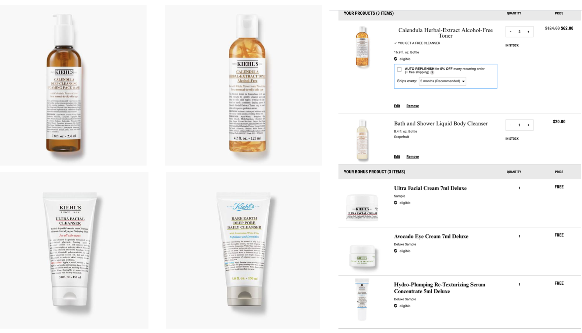The width and height of the screenshot is (582, 333).
Task: Click eligible icon under Hydro-Plumping Serum
Action: 395,306
